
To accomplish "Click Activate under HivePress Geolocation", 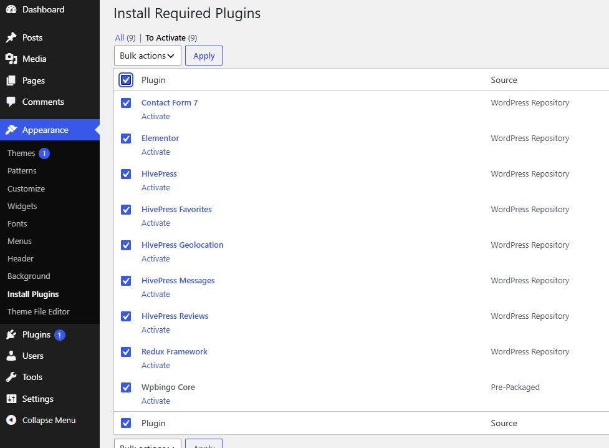I will [156, 258].
